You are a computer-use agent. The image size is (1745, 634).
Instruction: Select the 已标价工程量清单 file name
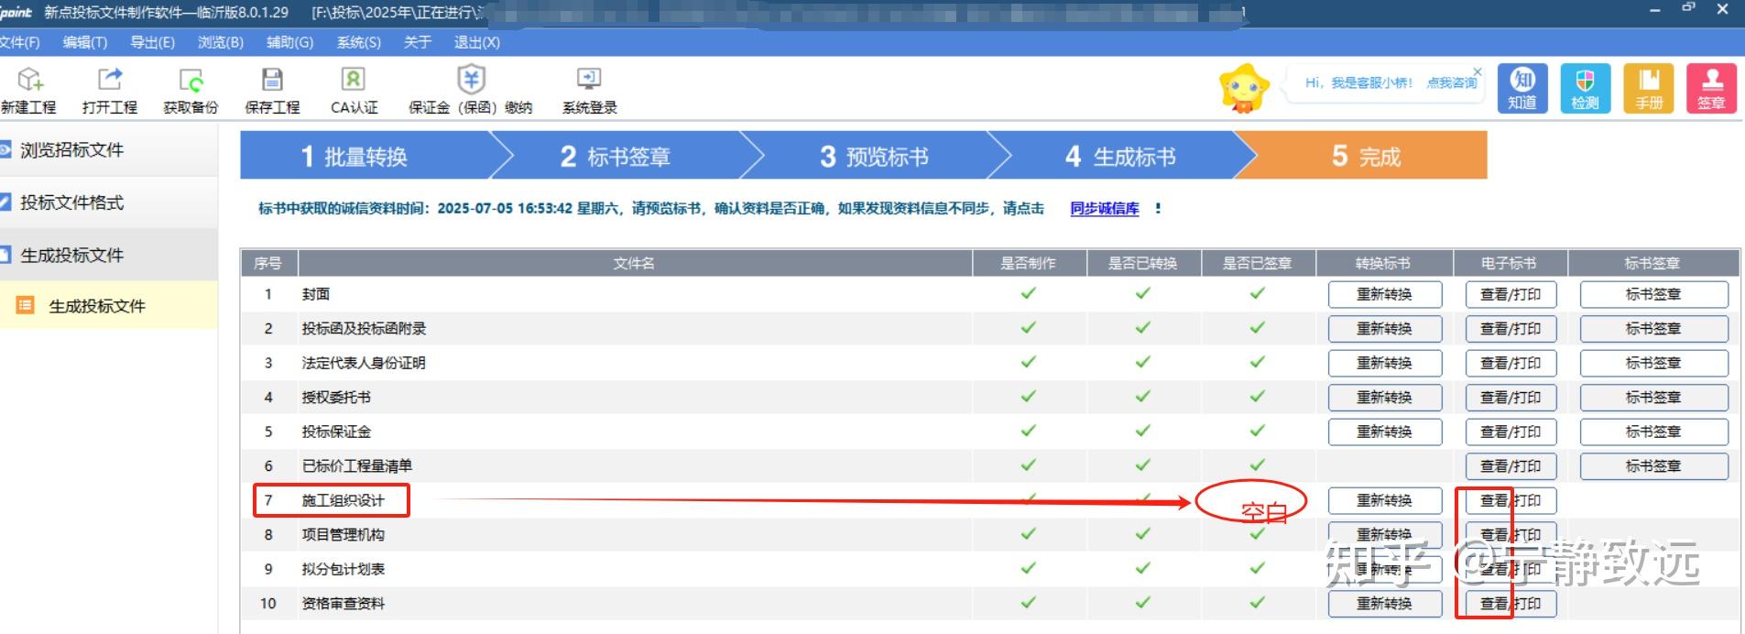(357, 465)
